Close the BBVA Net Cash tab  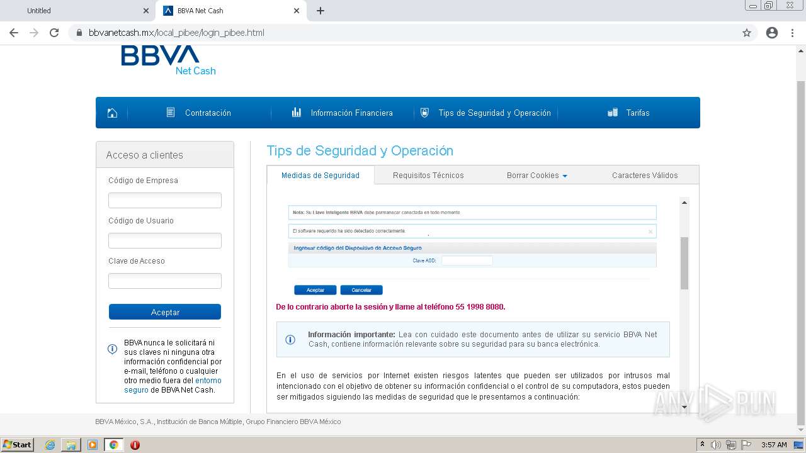click(x=297, y=11)
